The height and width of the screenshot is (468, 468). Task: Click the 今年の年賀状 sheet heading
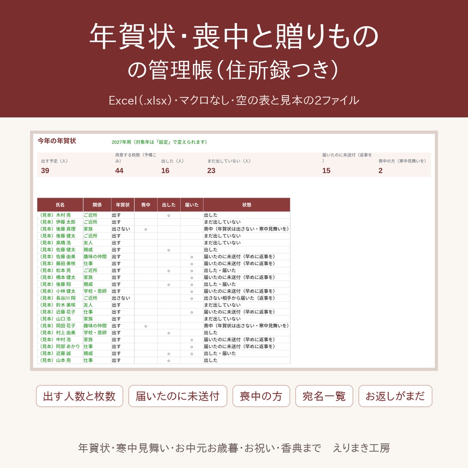click(57, 141)
